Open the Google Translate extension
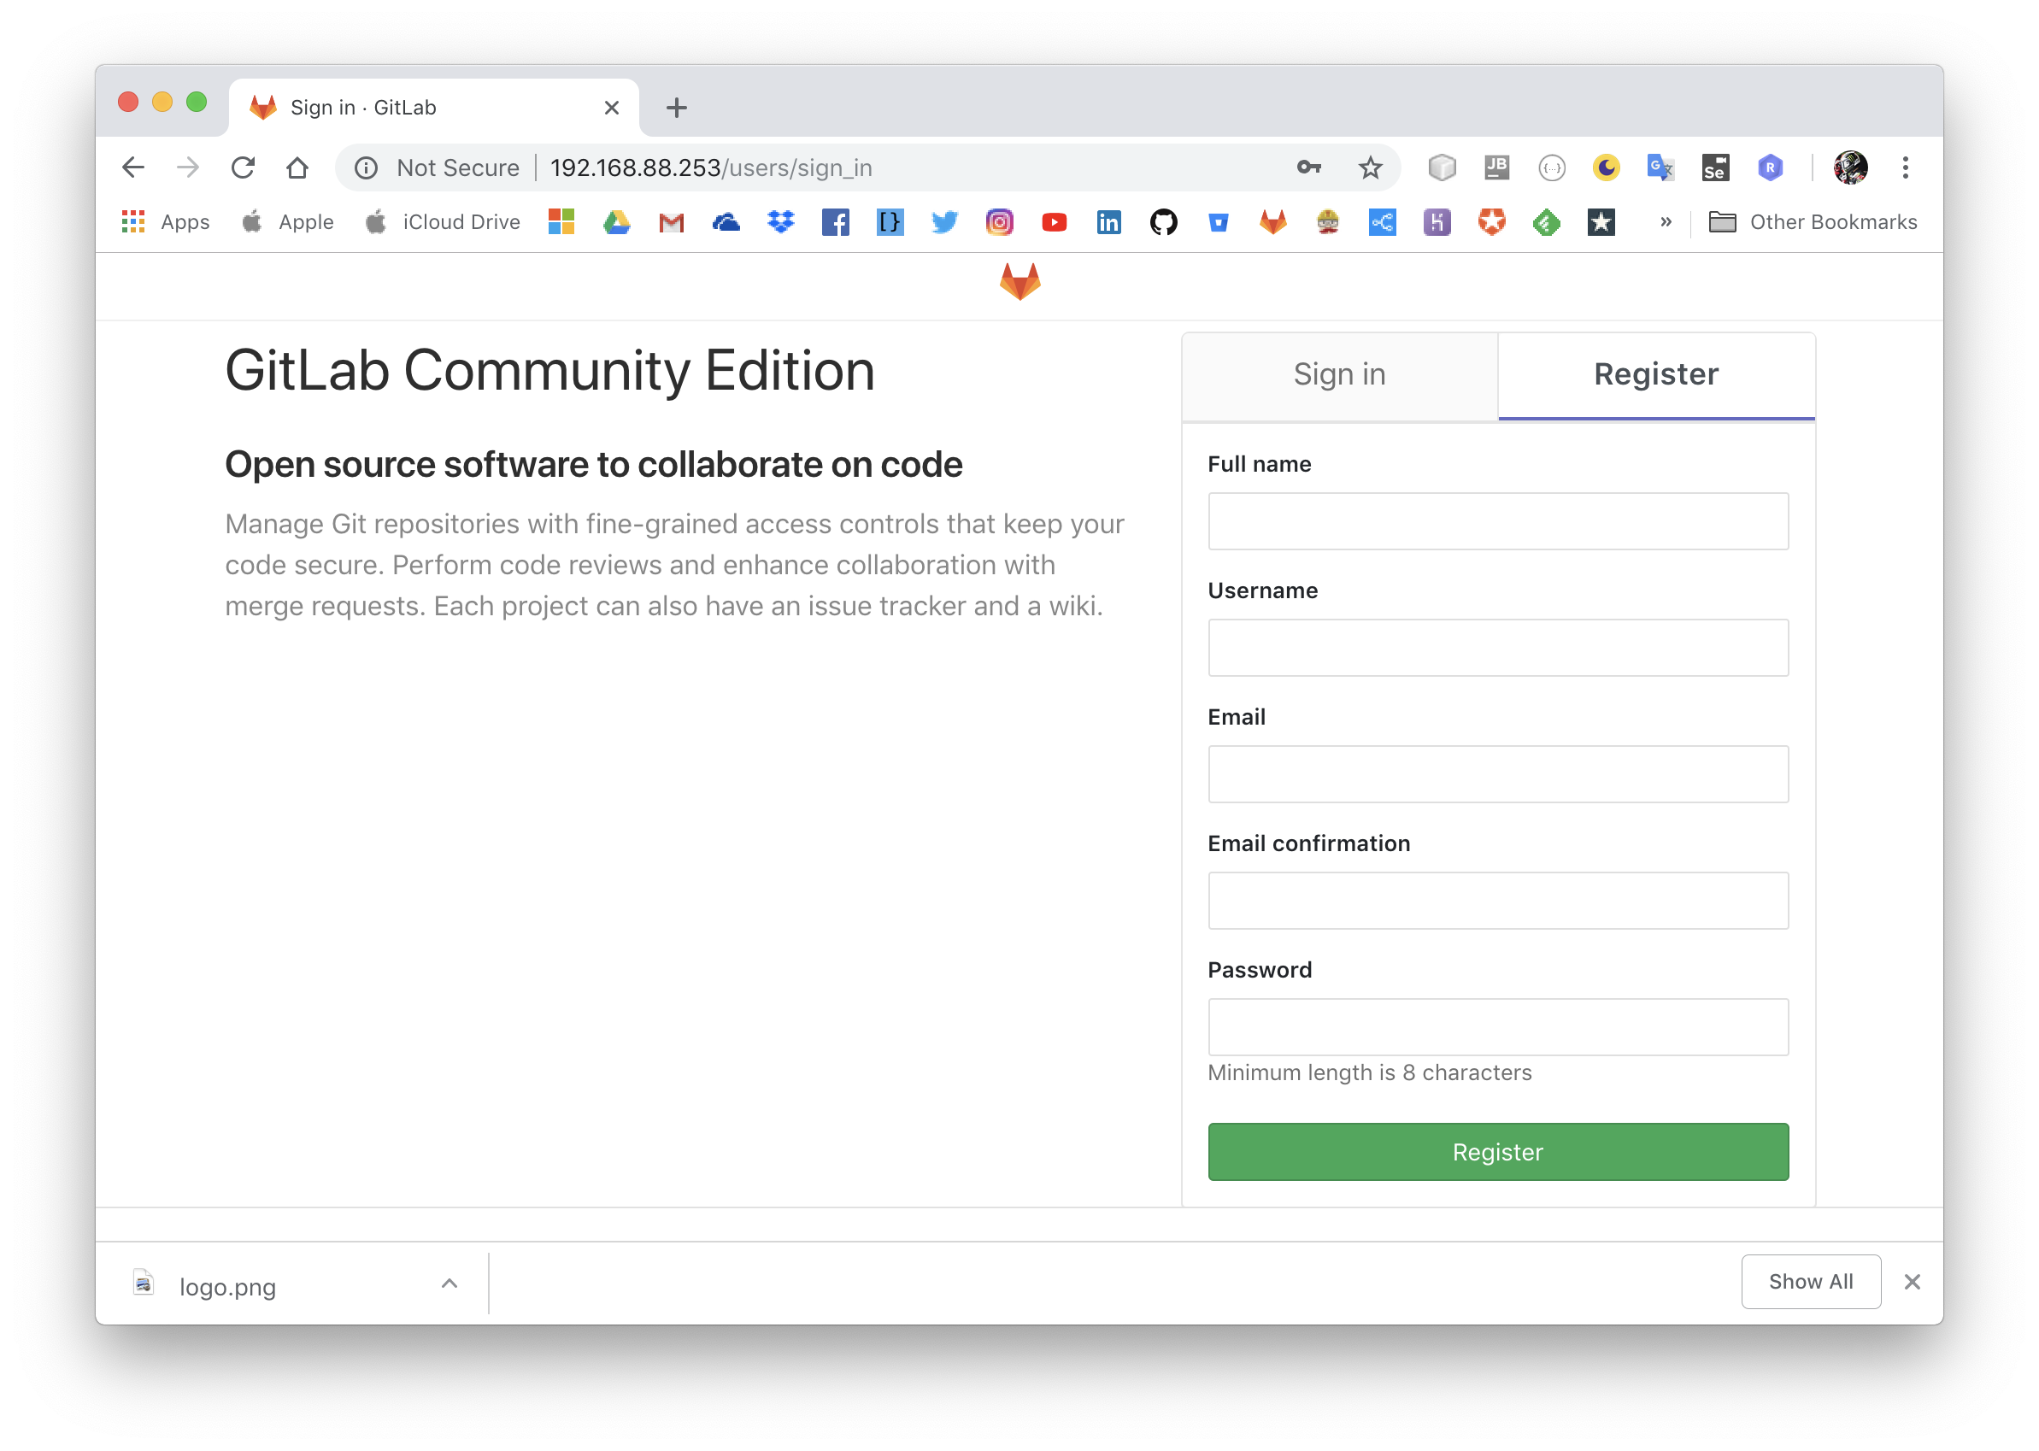The height and width of the screenshot is (1451, 2039). click(x=1660, y=167)
